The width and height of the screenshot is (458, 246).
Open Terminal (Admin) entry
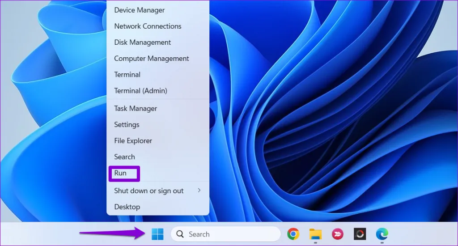(x=140, y=90)
